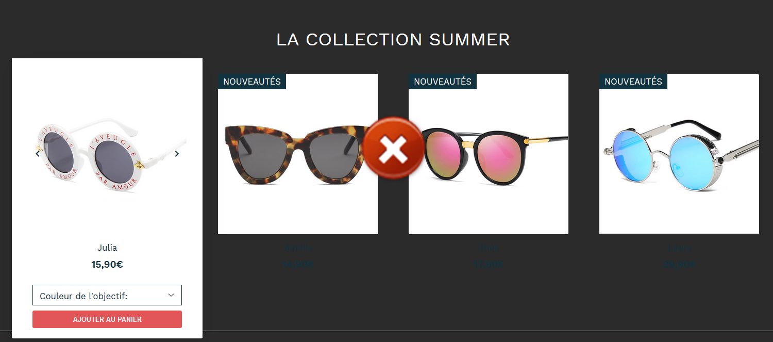Viewport: 773px width, 342px height.
Task: Open the blue round steampunk sunglasses image
Action: pos(679,154)
